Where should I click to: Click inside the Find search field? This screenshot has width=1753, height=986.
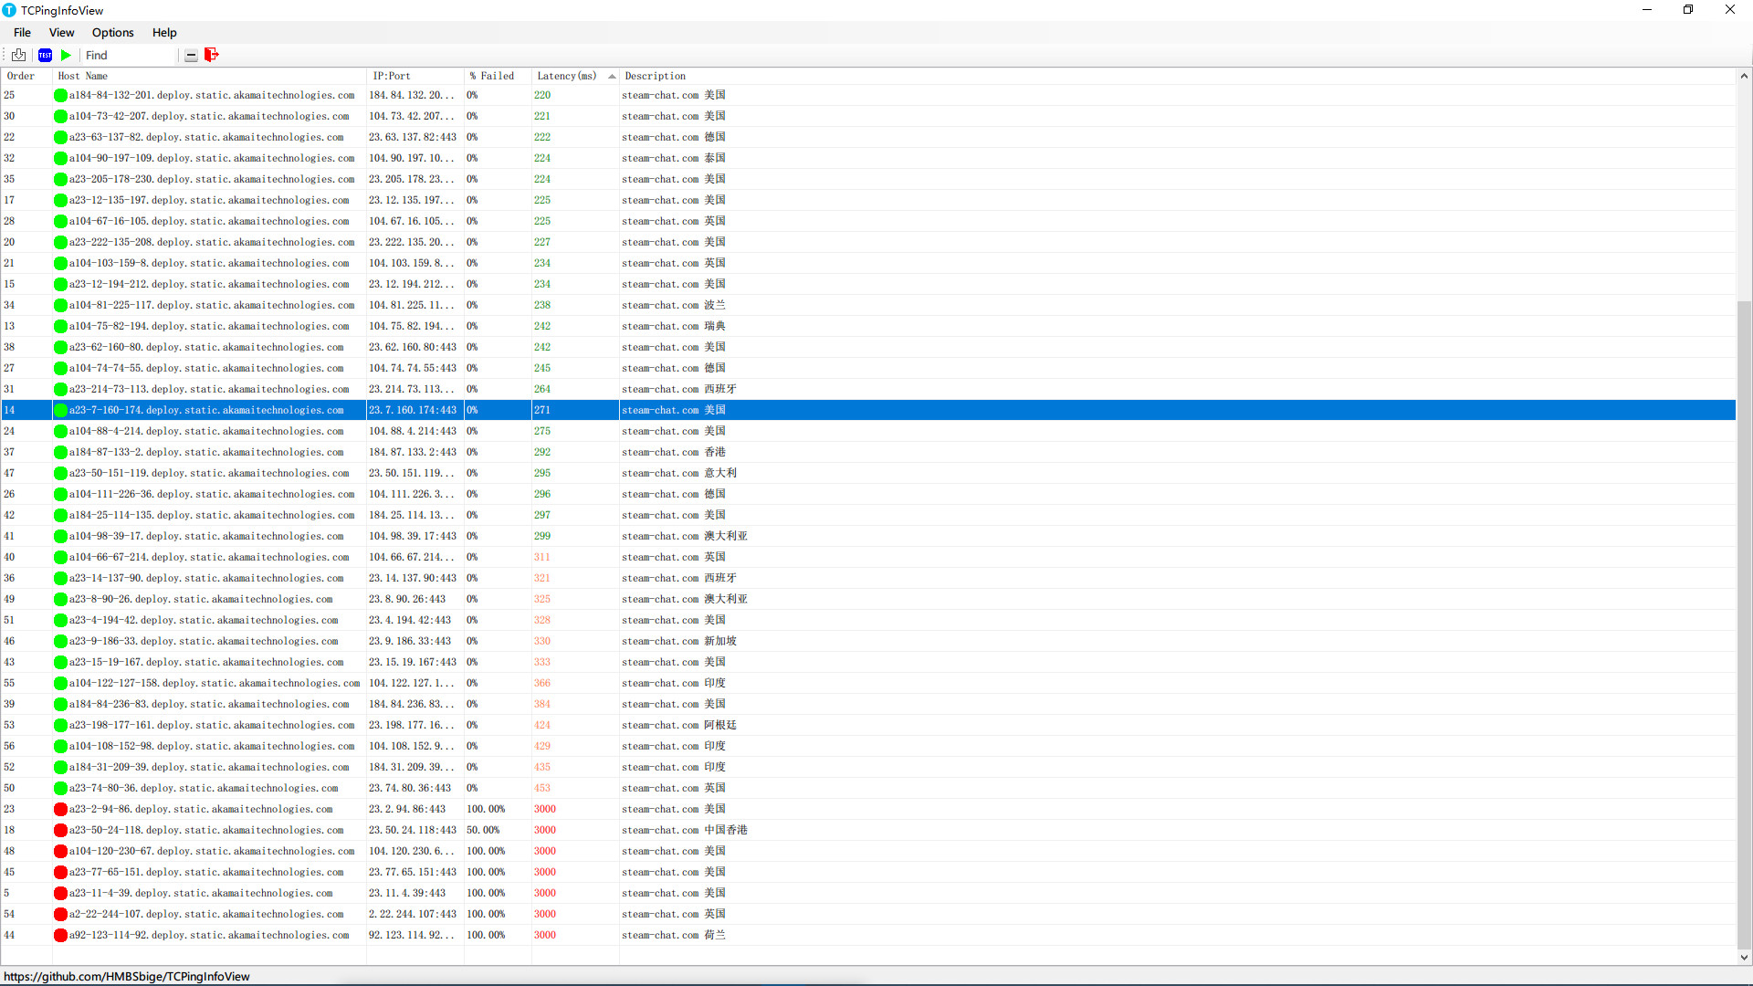(x=128, y=55)
